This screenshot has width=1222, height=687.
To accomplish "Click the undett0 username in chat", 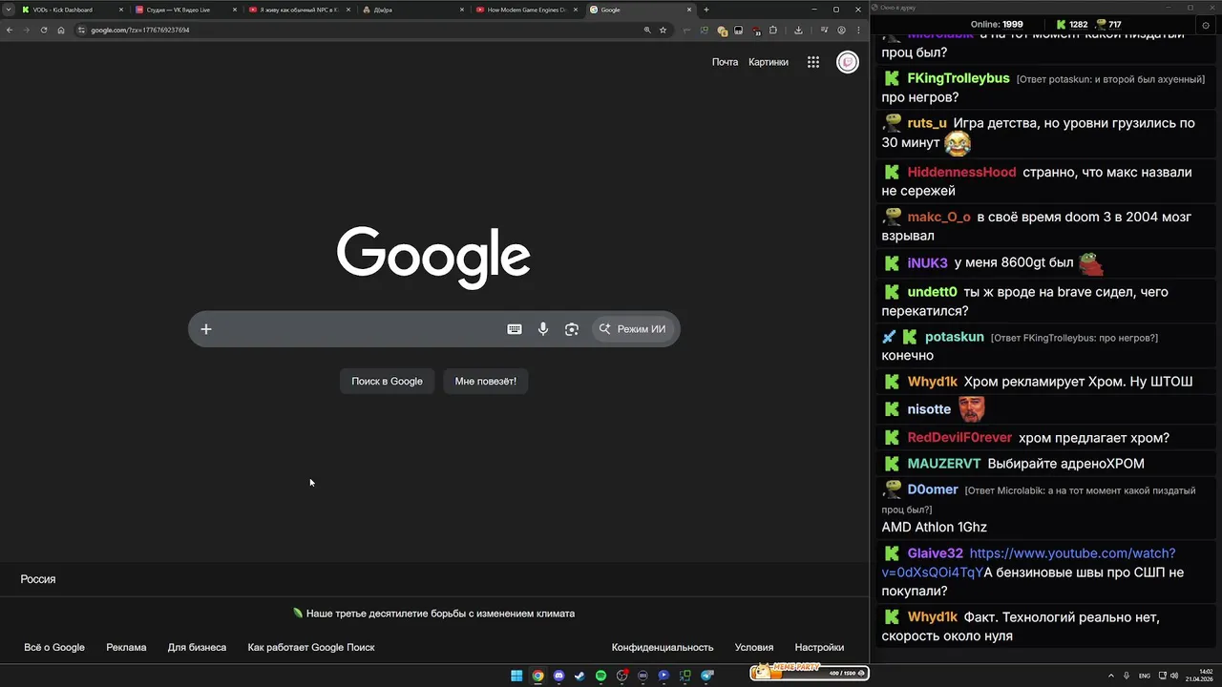I will tap(932, 292).
